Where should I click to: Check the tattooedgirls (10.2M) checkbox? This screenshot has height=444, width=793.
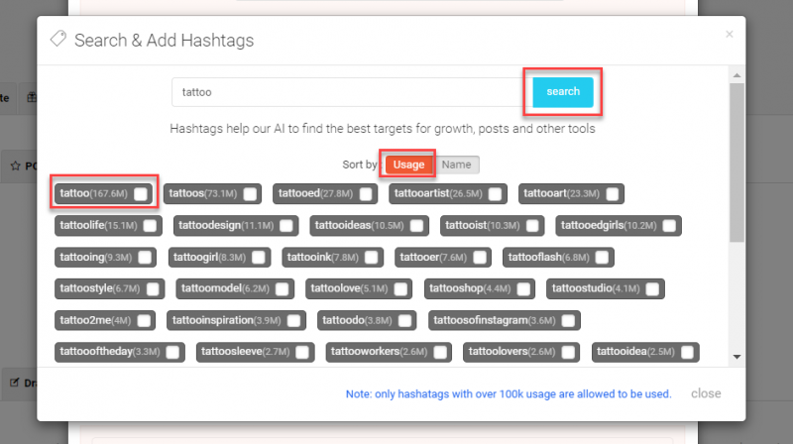670,225
